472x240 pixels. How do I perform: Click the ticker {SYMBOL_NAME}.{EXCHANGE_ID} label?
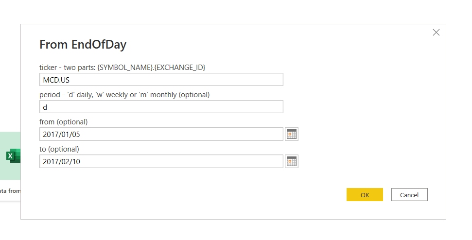point(122,68)
